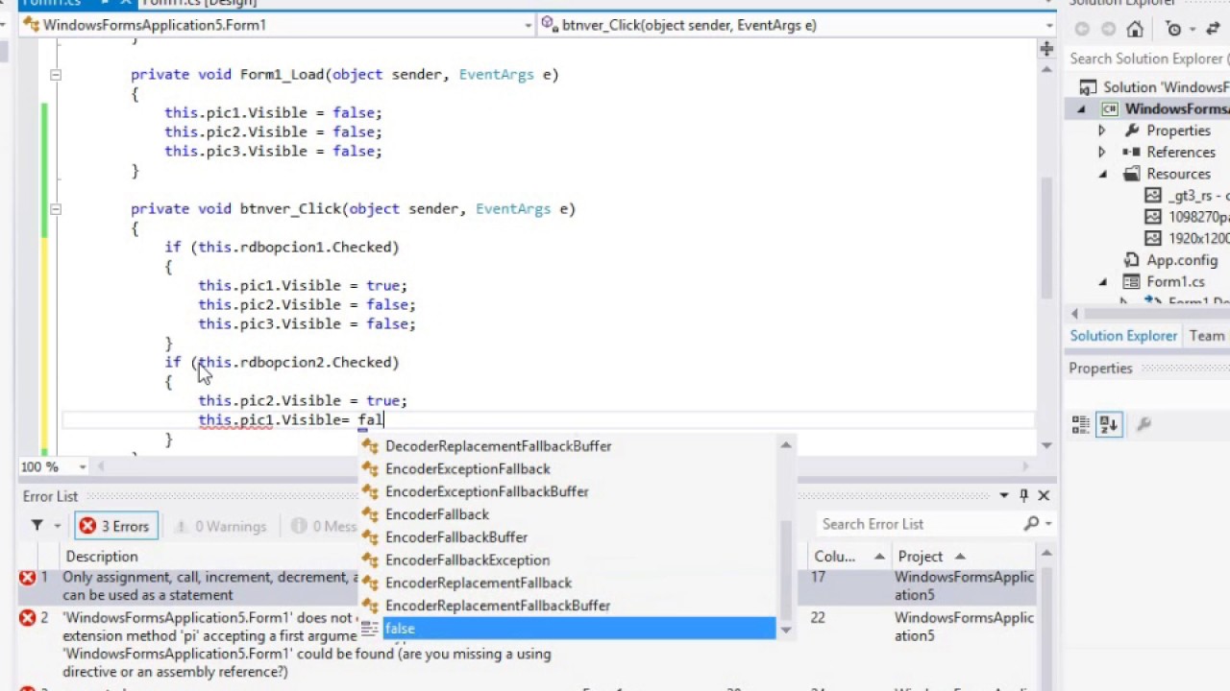Screen dimensions: 1230x691
Task: Click the Categorized view icon in Properties
Action: click(1081, 424)
